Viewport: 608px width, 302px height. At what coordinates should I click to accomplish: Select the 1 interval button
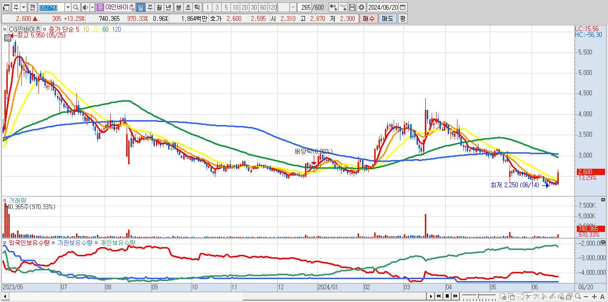point(207,7)
